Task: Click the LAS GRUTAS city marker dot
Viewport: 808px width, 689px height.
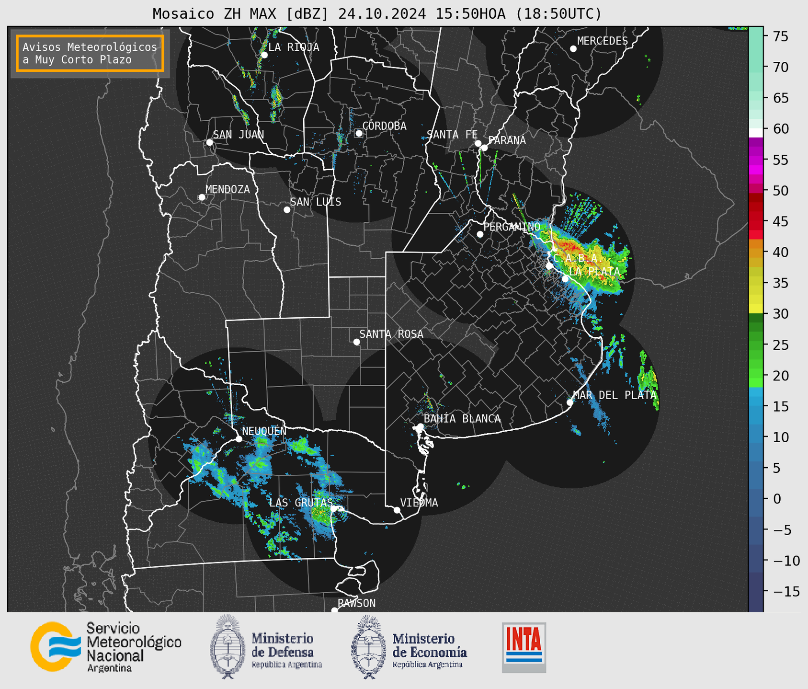Action: click(334, 509)
